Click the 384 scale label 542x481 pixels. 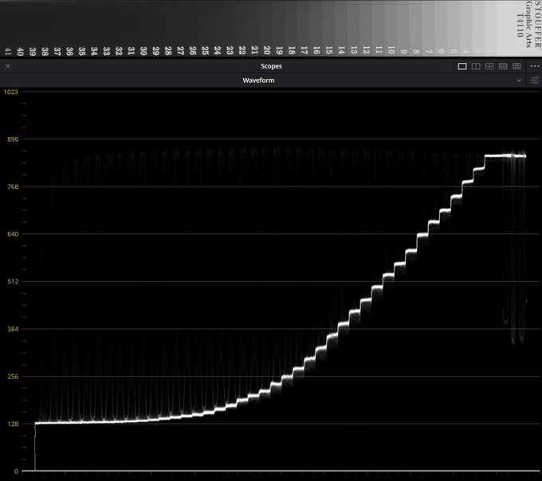point(13,329)
